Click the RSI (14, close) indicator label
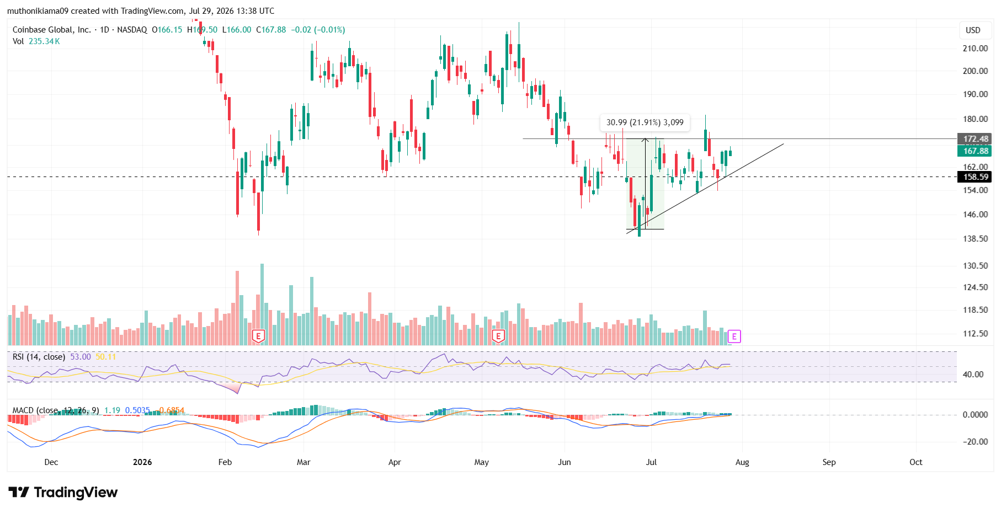 (x=39, y=357)
